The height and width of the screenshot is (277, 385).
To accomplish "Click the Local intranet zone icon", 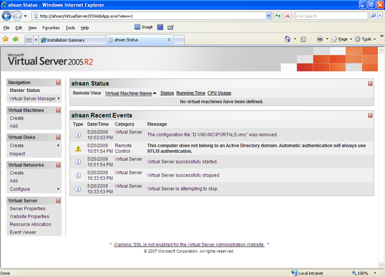I will [294, 273].
